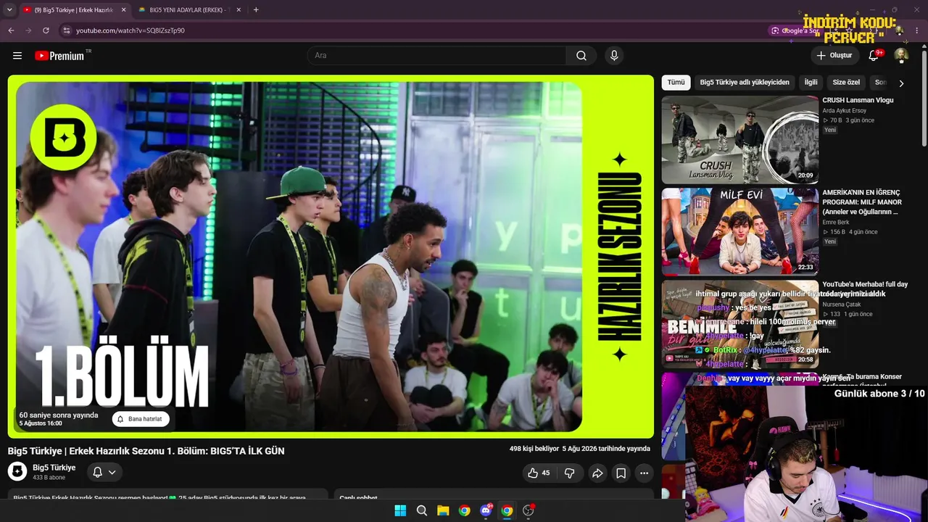Open the YouTube guide hamburger menu

[x=17, y=56]
